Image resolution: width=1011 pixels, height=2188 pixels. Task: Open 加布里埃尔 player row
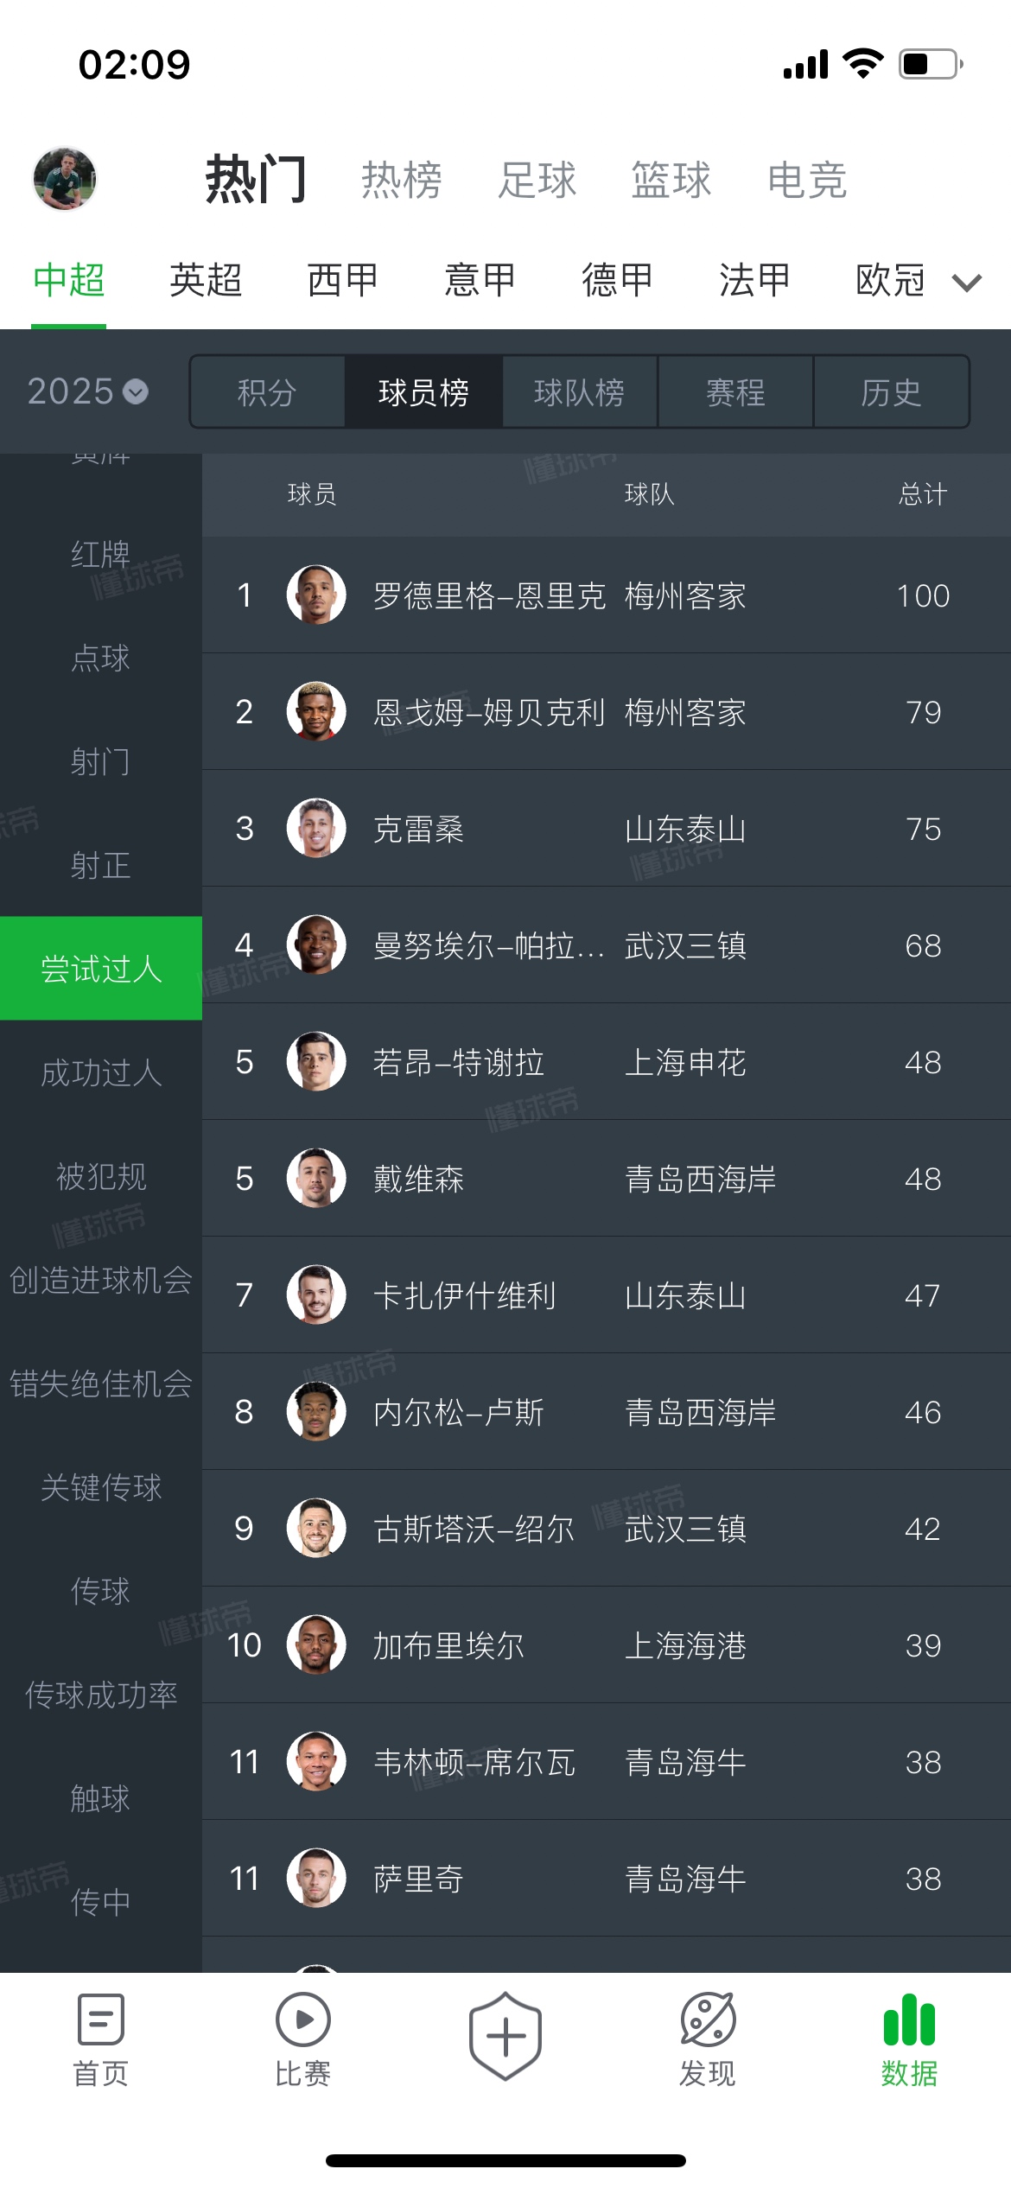click(x=607, y=1644)
